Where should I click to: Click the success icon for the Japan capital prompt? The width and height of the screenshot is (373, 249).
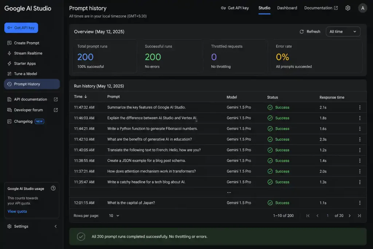click(270, 203)
